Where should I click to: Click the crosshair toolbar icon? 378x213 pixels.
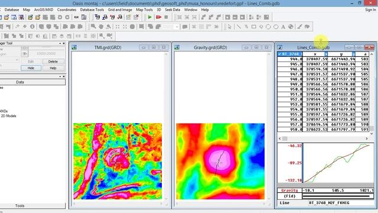click(17, 27)
